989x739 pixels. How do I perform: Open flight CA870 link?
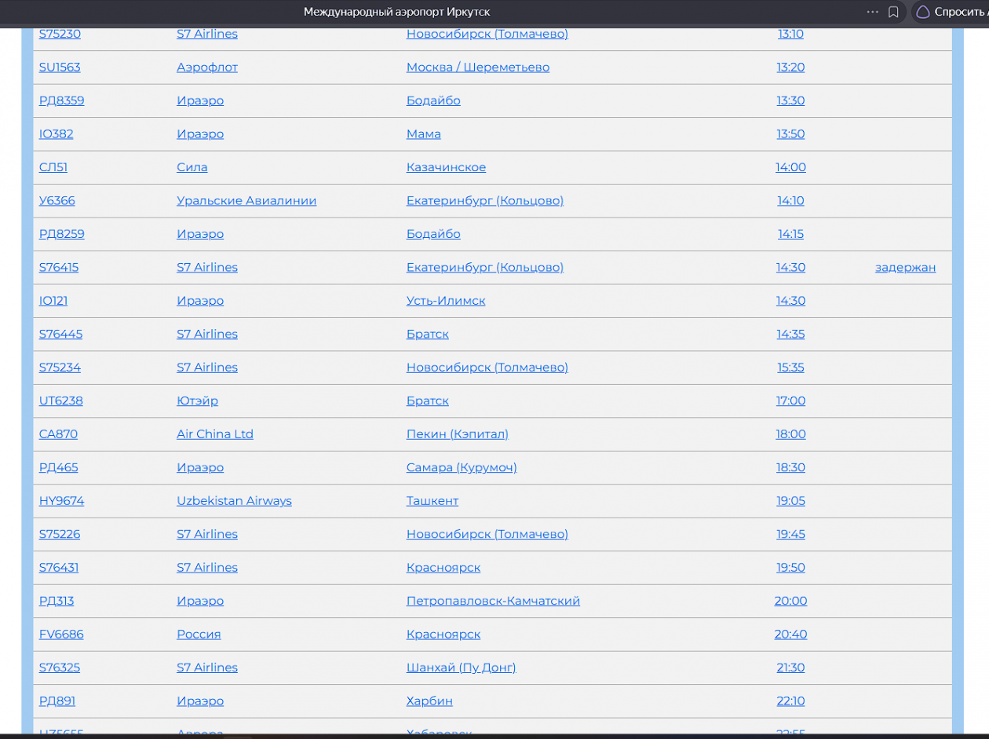point(59,434)
